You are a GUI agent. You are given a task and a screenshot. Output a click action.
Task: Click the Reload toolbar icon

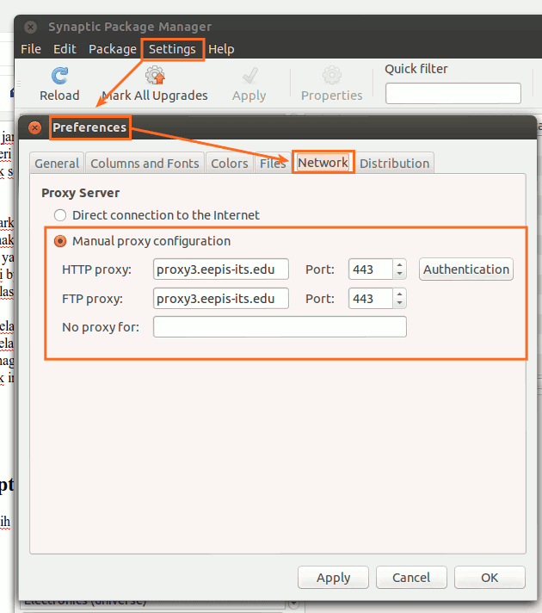click(x=59, y=76)
